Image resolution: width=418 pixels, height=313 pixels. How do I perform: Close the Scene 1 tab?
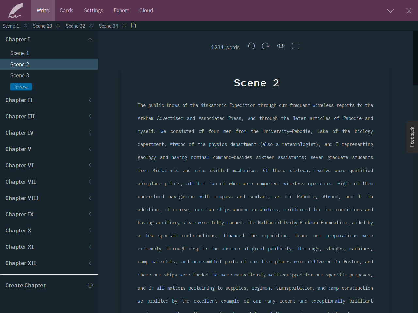pos(25,26)
